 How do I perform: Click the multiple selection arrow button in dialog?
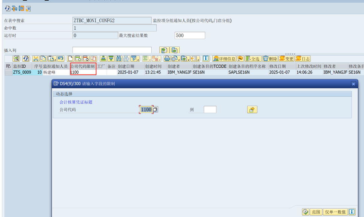252,110
